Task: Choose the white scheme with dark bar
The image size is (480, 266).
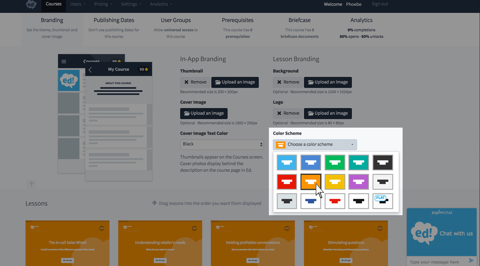Action: pos(383,182)
